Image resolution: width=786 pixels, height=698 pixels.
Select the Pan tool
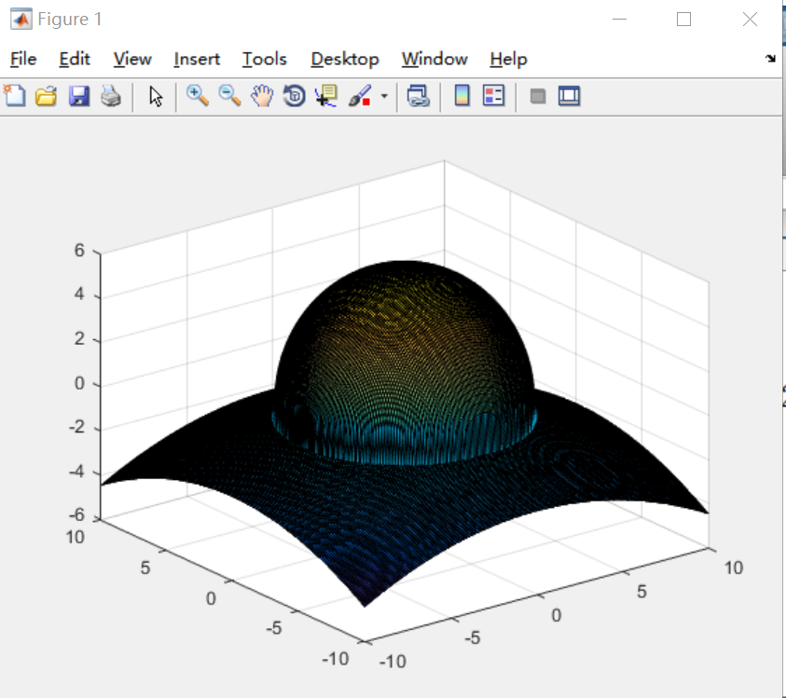[262, 95]
